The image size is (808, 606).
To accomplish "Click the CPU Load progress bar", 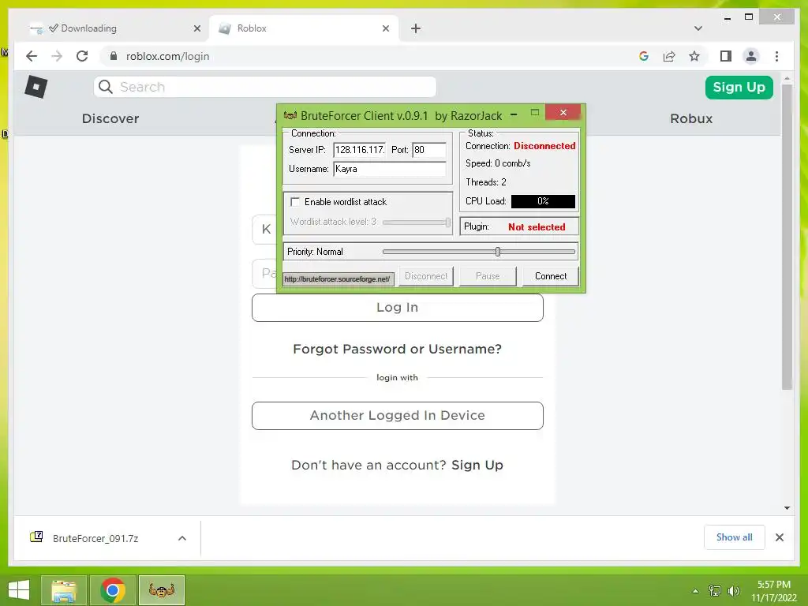I will (543, 201).
